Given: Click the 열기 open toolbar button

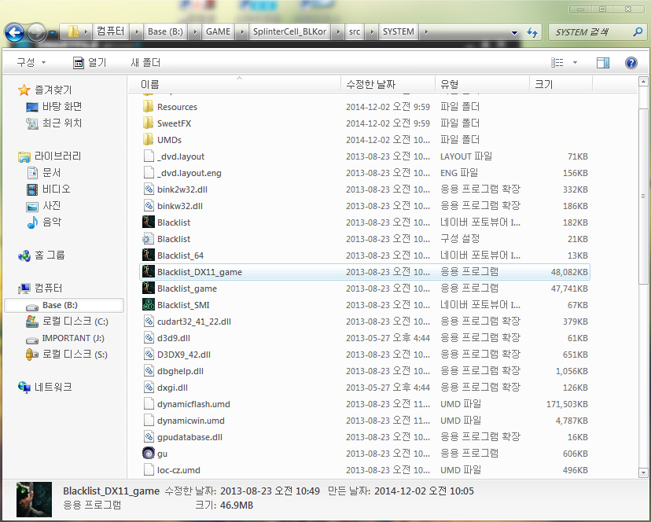Looking at the screenshot, I should pos(90,62).
